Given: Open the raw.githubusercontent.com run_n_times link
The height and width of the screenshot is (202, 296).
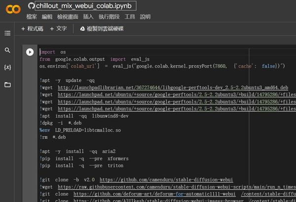Looking at the screenshot, I should coord(177,187).
